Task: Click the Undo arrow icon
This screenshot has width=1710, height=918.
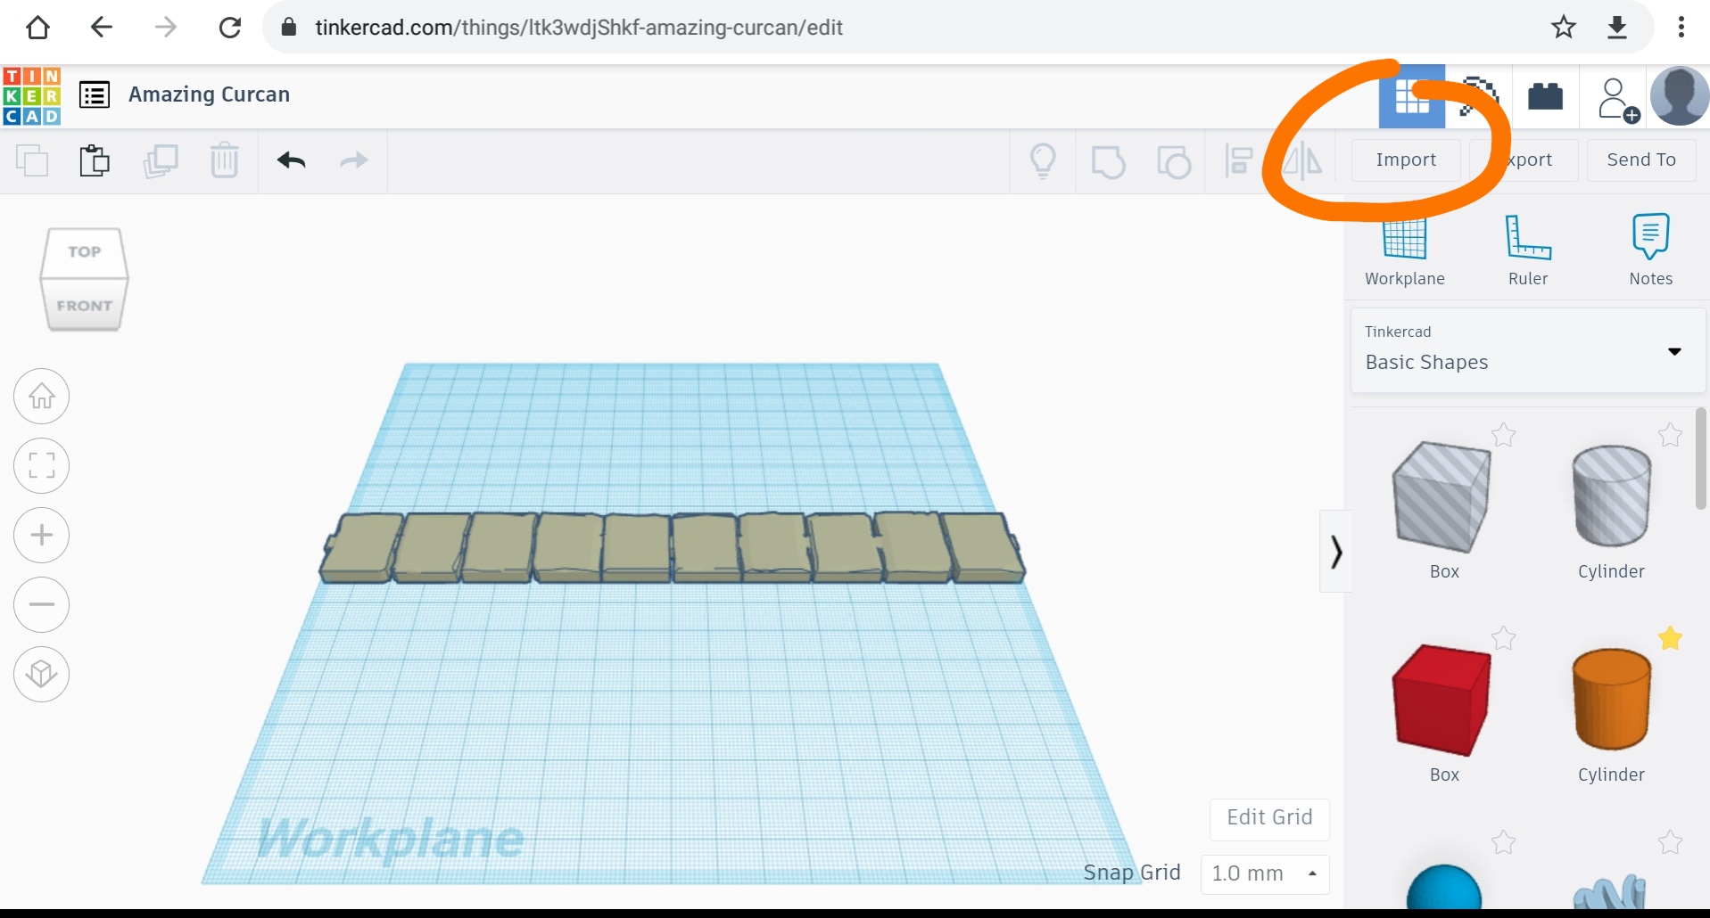Action: point(291,160)
